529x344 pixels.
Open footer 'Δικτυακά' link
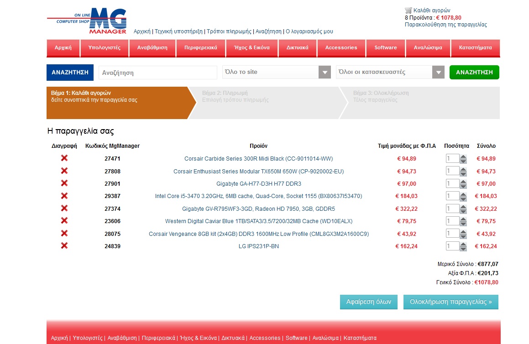click(x=233, y=338)
